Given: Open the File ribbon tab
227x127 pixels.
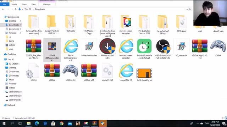Looking at the screenshot, I should 5,4.
